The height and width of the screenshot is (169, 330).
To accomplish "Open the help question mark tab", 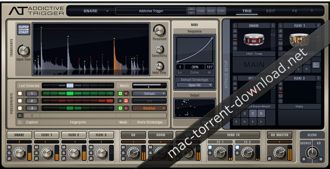I will tap(312, 11).
